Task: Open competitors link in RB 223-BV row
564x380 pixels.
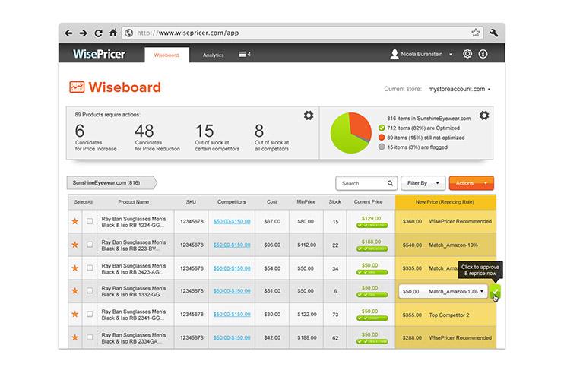Action: click(x=232, y=245)
